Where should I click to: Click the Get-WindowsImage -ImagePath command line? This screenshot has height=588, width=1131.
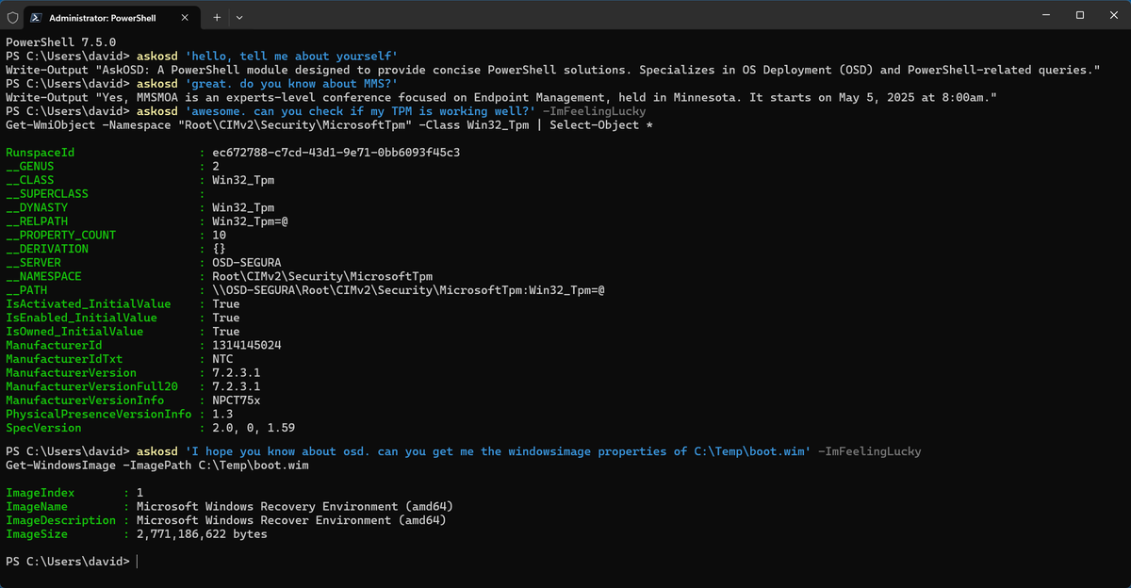156,465
